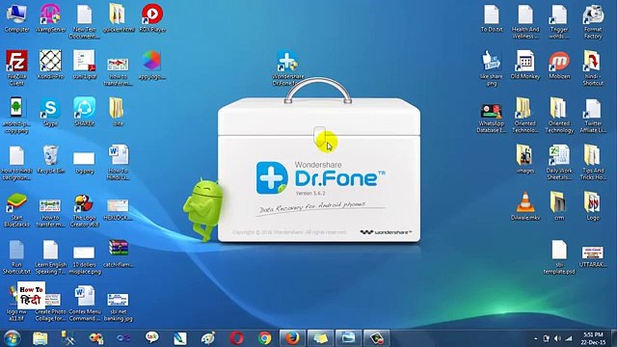Show hidden system tray icons

click(x=536, y=338)
